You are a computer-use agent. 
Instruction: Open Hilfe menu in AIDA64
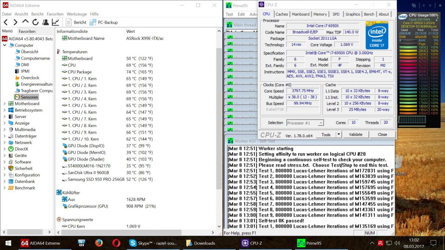pyautogui.click(x=94, y=14)
